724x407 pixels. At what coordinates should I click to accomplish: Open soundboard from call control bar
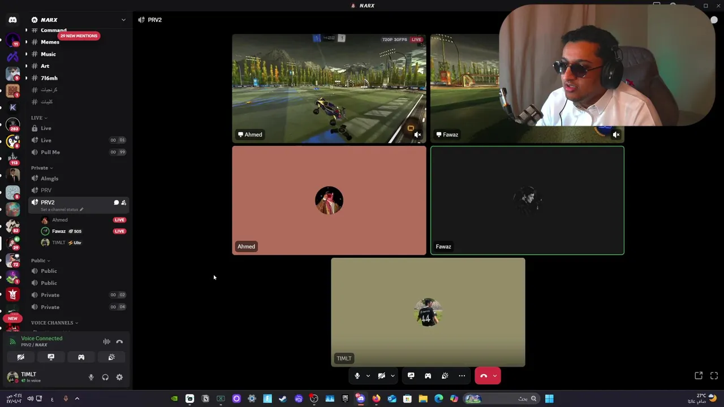(x=445, y=376)
